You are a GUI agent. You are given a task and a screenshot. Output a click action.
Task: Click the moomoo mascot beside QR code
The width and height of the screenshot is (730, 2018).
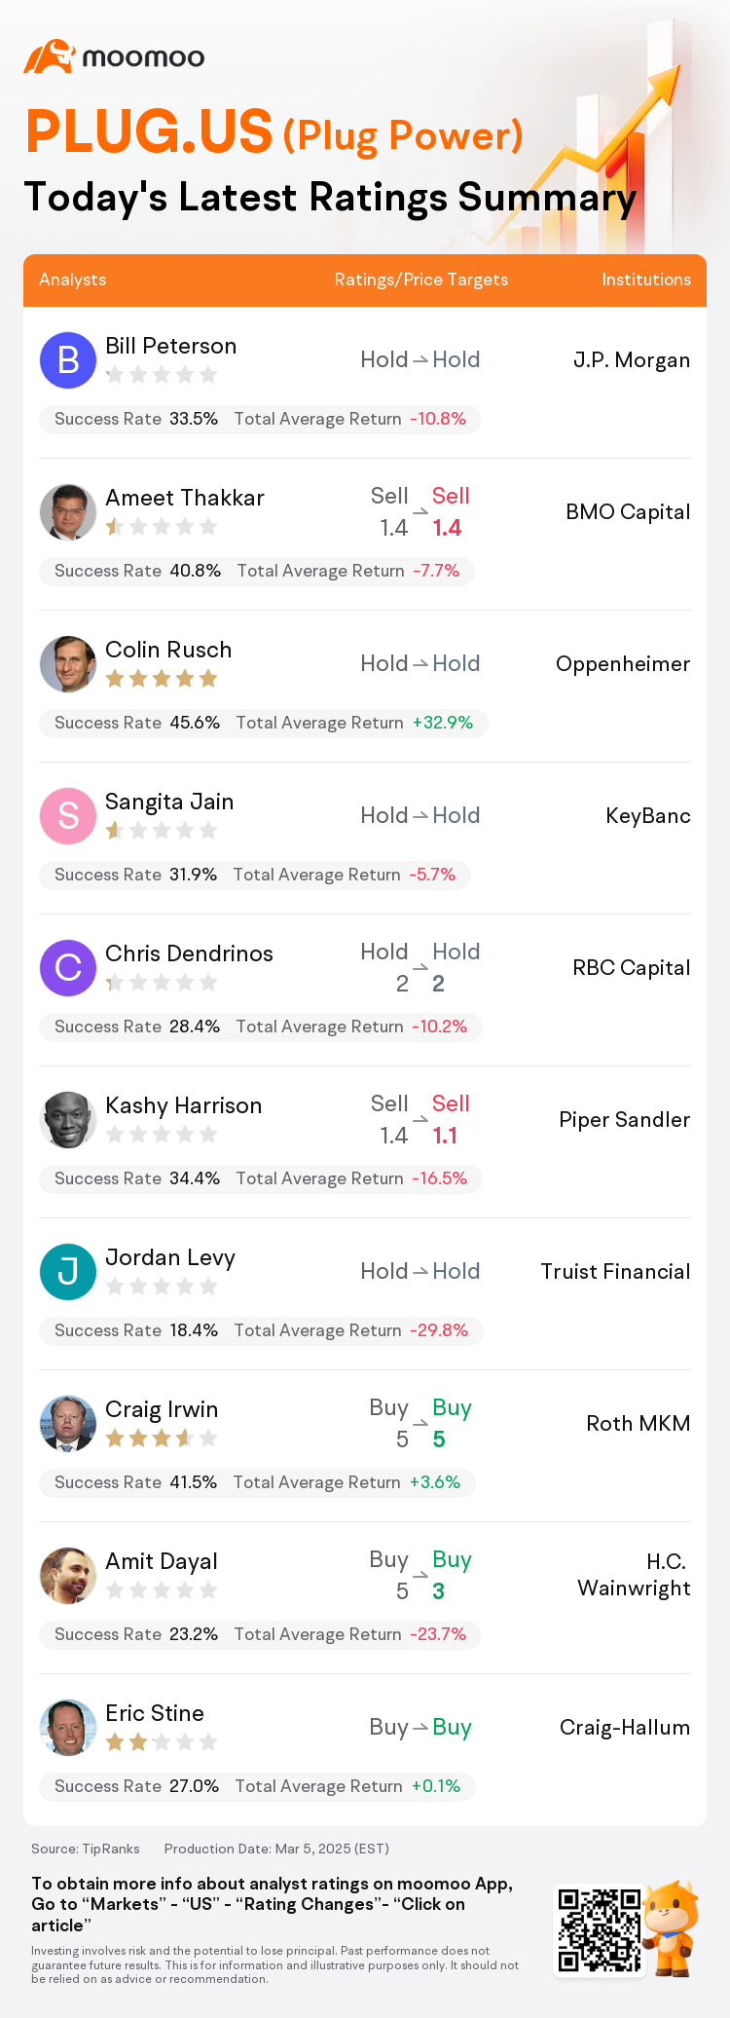(x=672, y=1927)
